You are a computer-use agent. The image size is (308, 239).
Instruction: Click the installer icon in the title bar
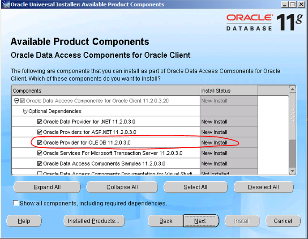coord(5,4)
